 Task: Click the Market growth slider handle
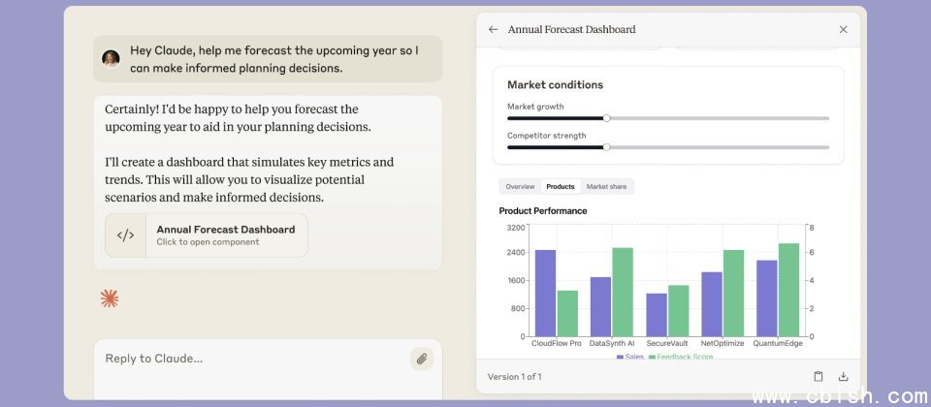click(606, 118)
